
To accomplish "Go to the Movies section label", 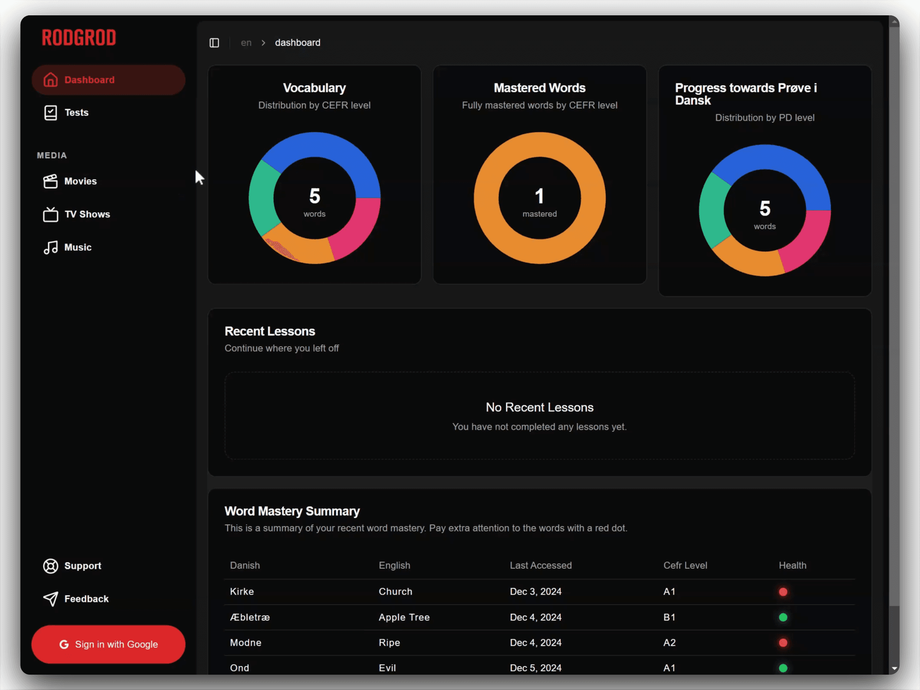I will point(80,181).
